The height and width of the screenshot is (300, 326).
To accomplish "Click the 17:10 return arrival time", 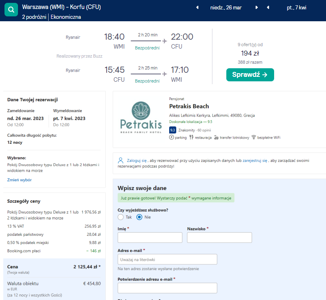I will point(180,70).
